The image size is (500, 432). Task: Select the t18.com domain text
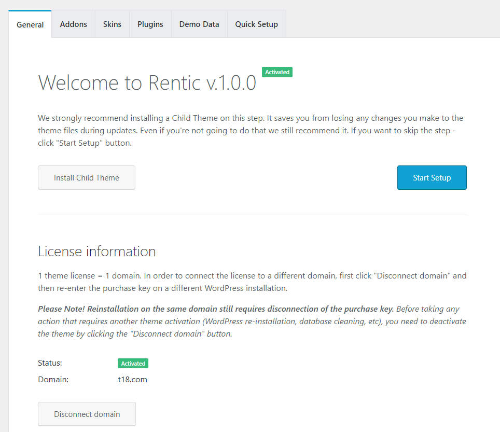[132, 380]
